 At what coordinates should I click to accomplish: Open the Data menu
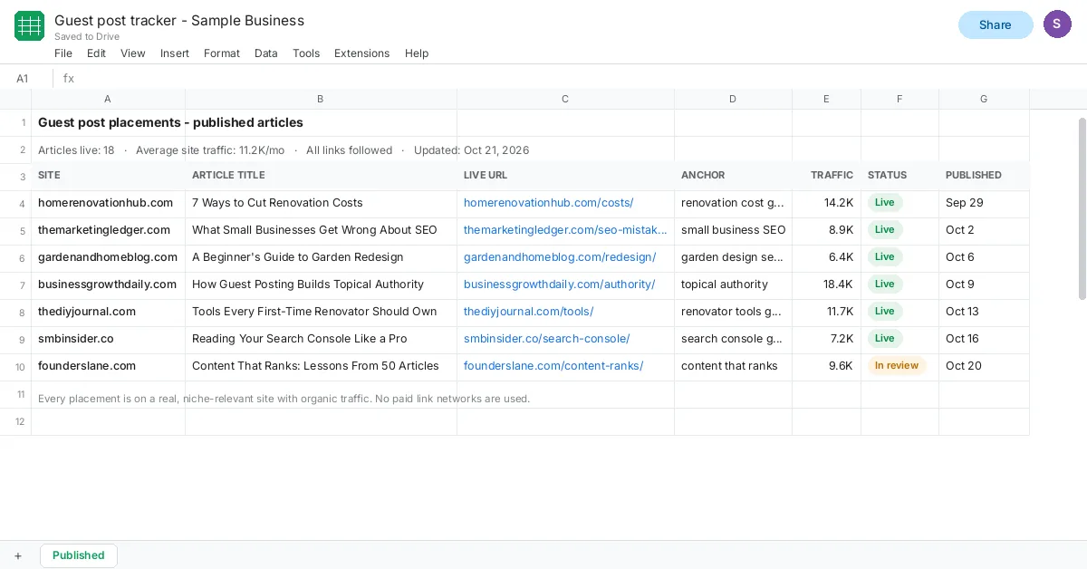coord(266,53)
